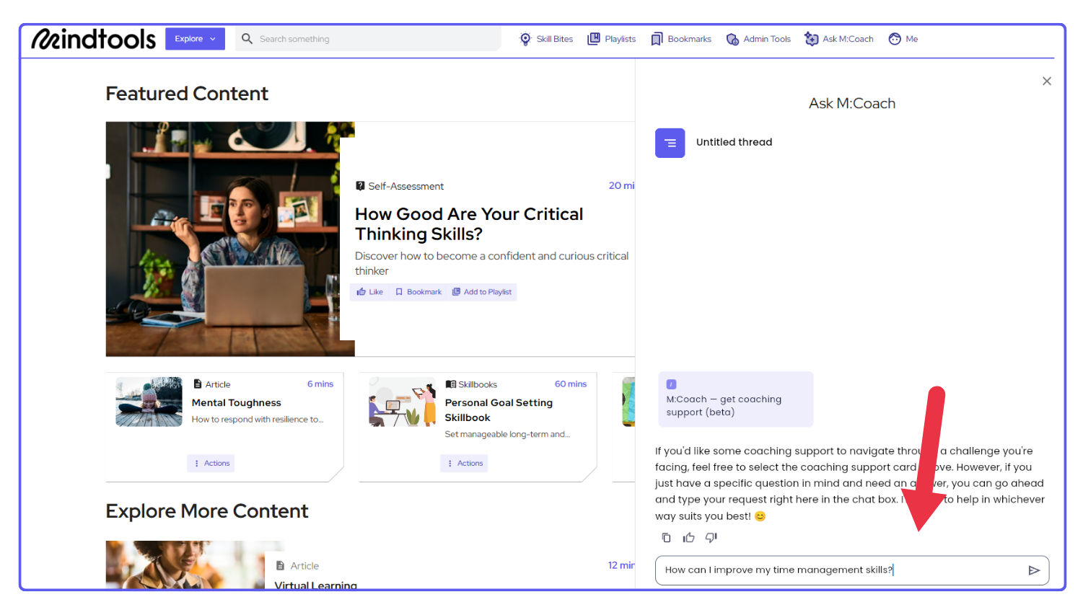
Task: Open Skill Bites in navigation
Action: coord(546,39)
